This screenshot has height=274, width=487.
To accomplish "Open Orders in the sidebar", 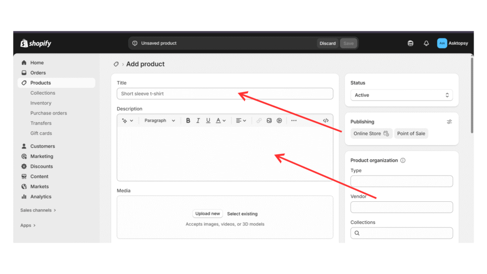I will pos(38,73).
